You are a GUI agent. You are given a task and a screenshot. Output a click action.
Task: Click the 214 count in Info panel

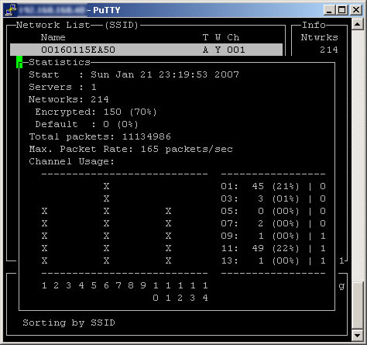tap(329, 50)
